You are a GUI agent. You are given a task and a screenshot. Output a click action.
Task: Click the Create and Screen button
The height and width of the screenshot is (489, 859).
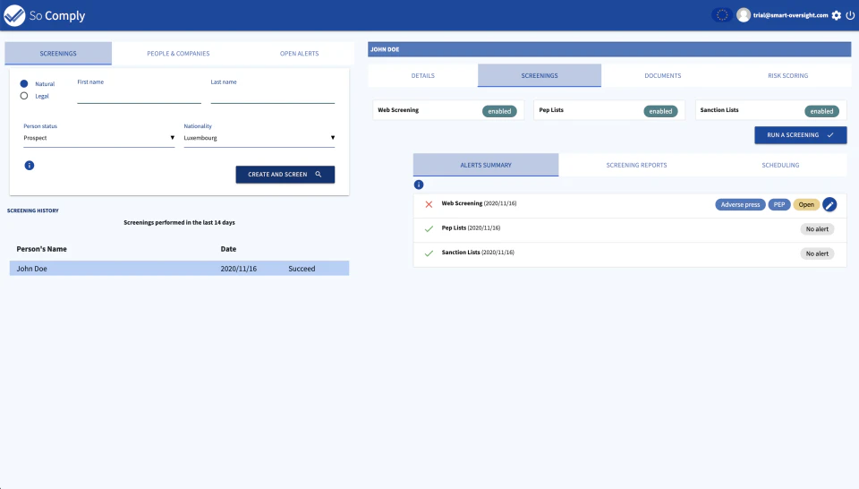(x=285, y=175)
